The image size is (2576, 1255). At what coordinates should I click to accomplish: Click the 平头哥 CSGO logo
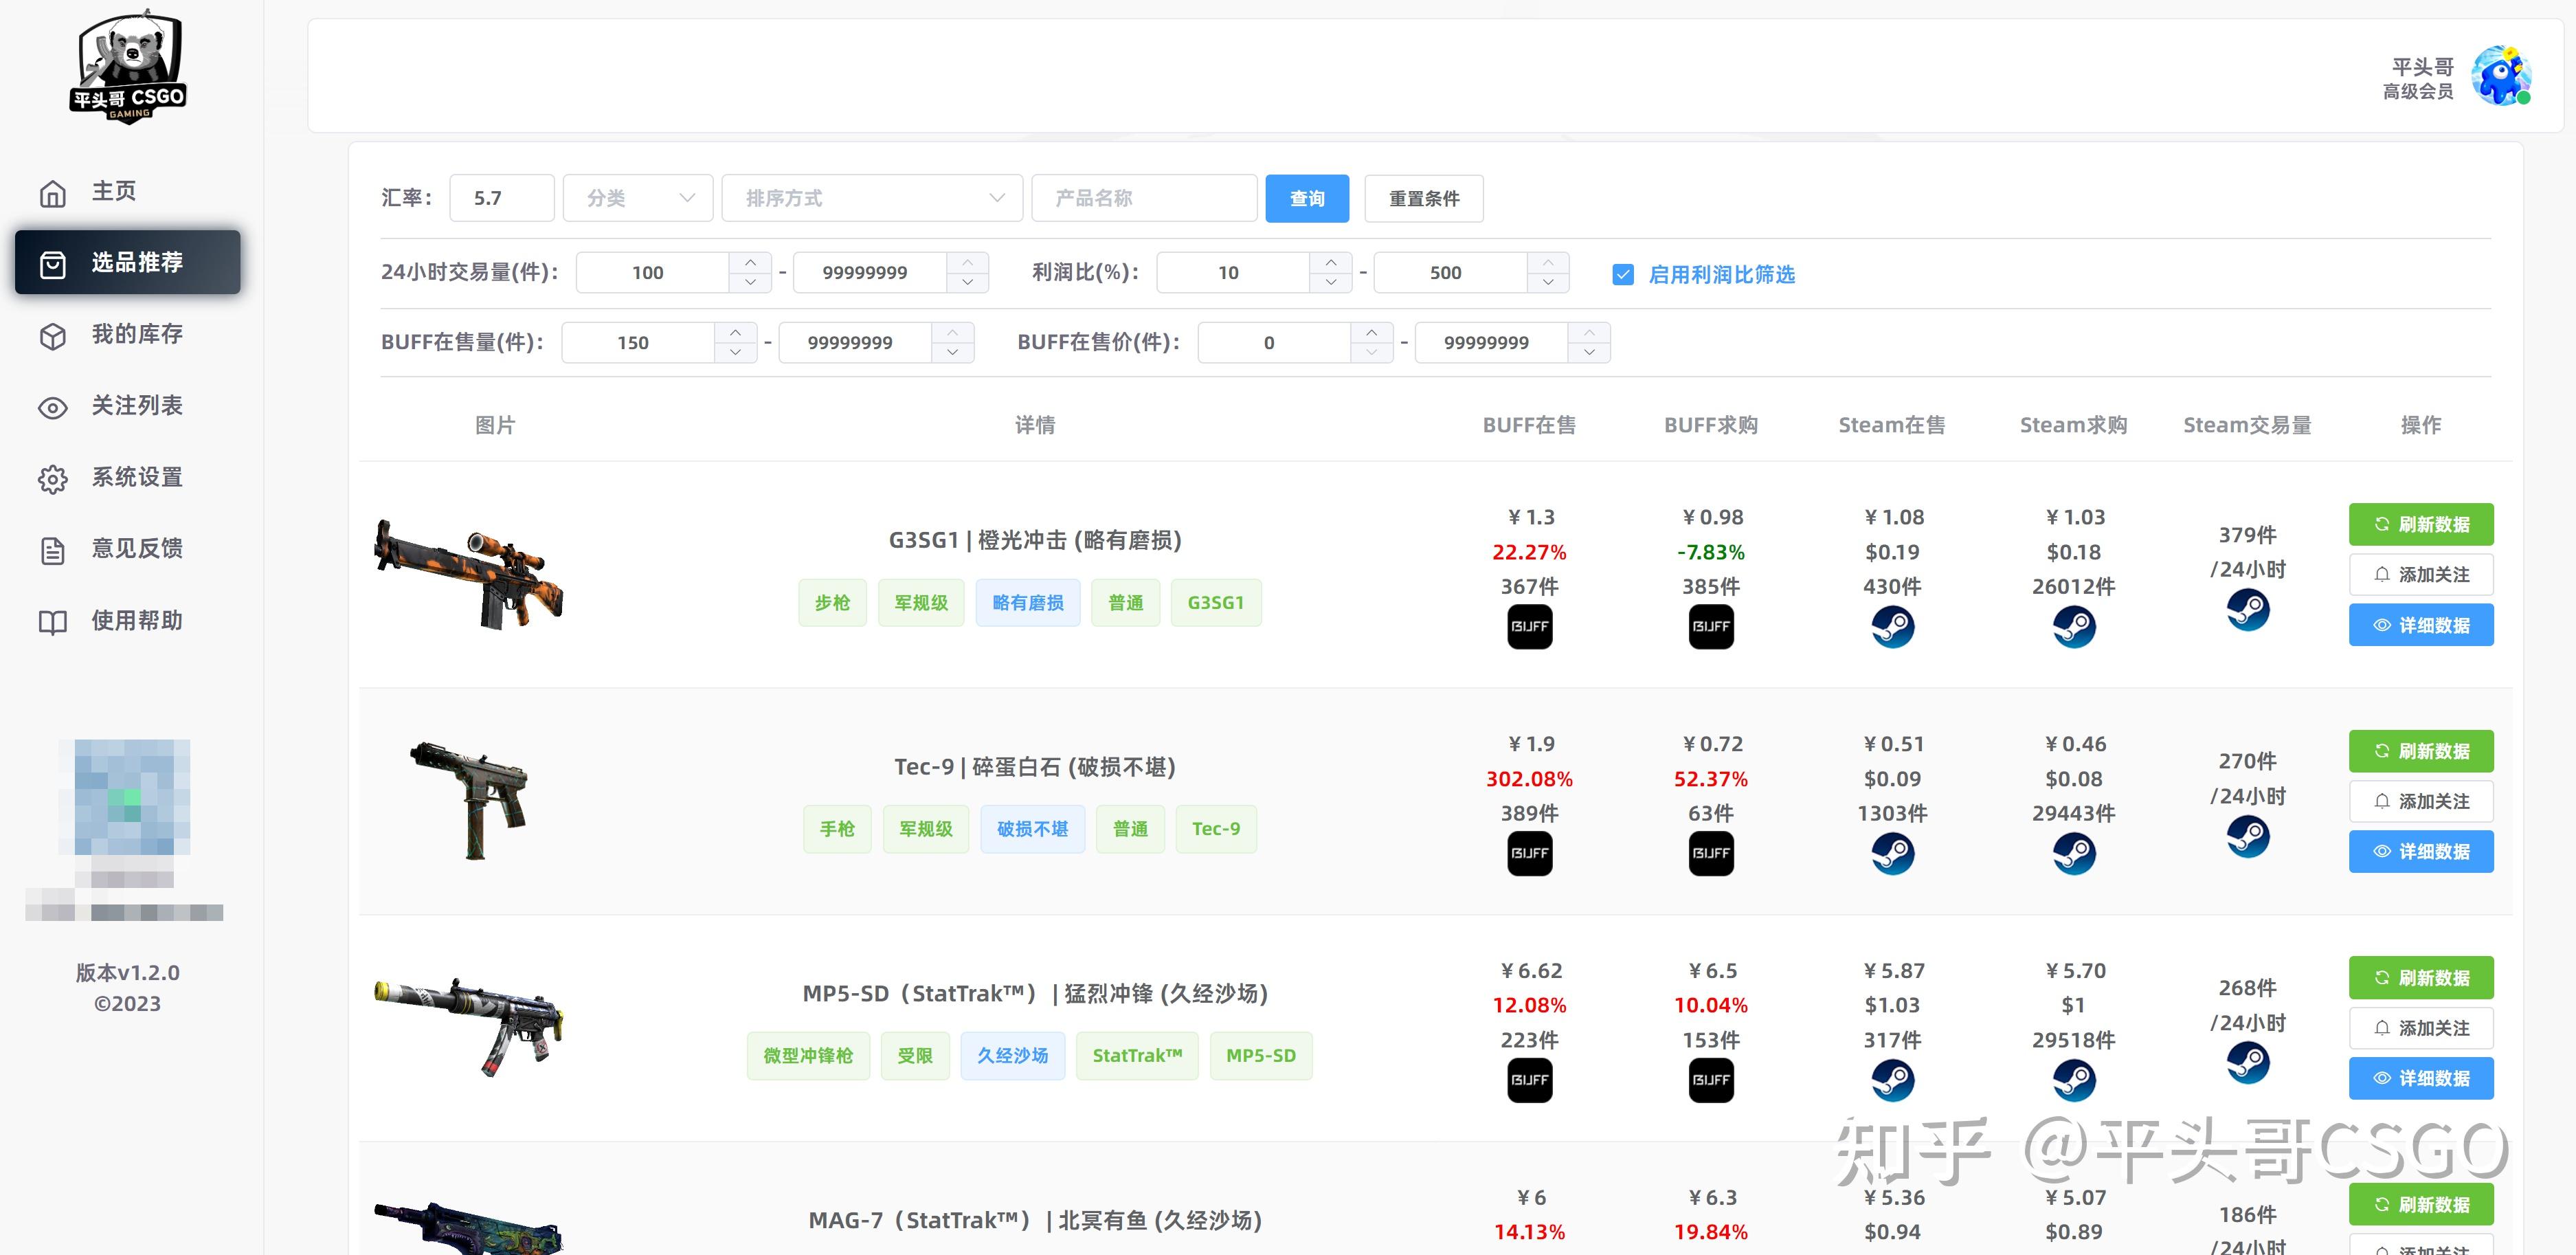tap(128, 67)
